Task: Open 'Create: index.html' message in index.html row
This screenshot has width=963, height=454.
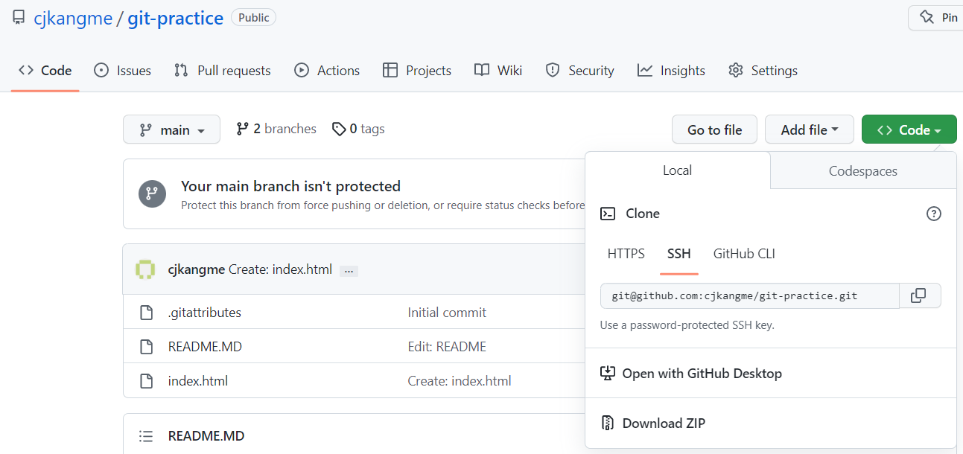Action: (460, 381)
